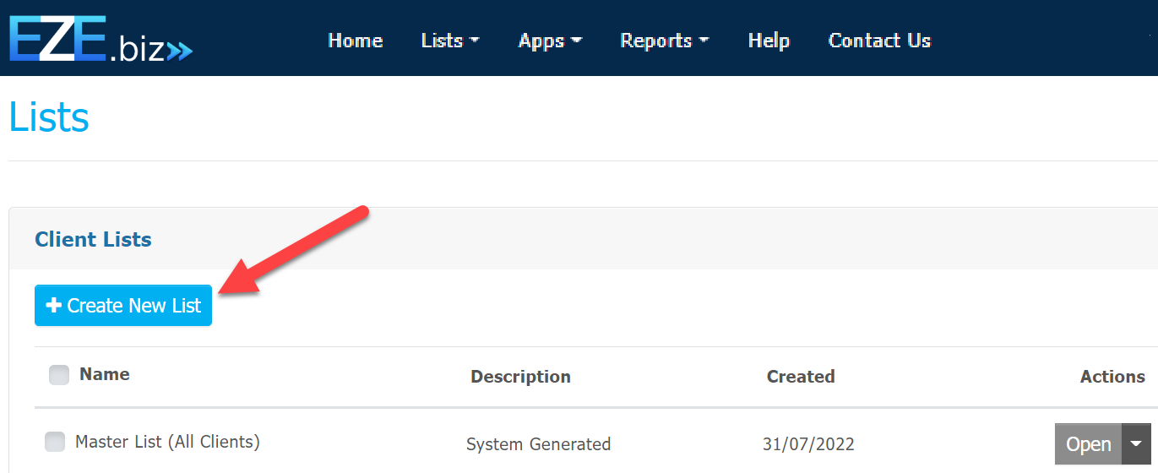This screenshot has height=473, width=1158.
Task: Click the Create New List button
Action: [123, 306]
